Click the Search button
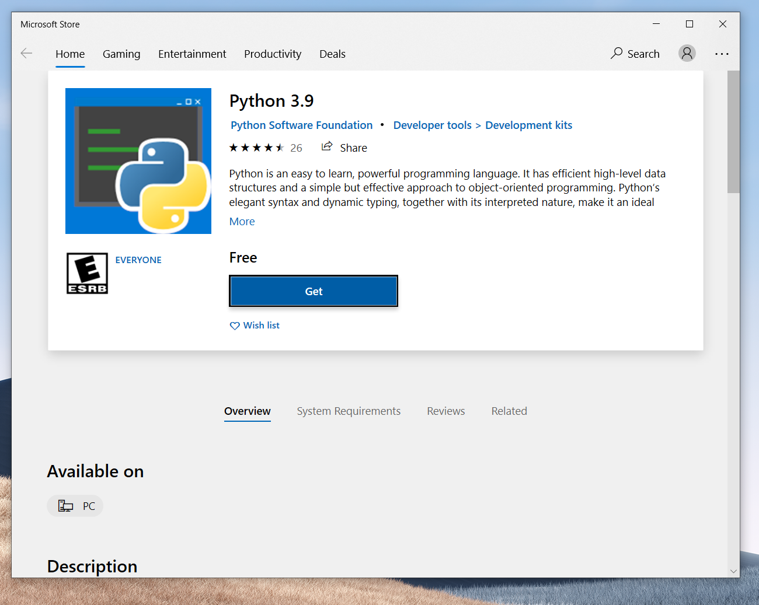 pyautogui.click(x=635, y=54)
